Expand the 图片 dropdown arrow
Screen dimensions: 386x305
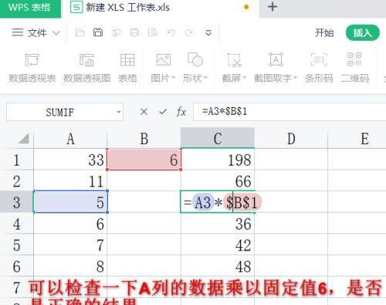[x=173, y=78]
